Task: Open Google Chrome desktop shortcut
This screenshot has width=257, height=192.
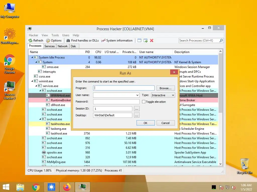Action: [10, 64]
